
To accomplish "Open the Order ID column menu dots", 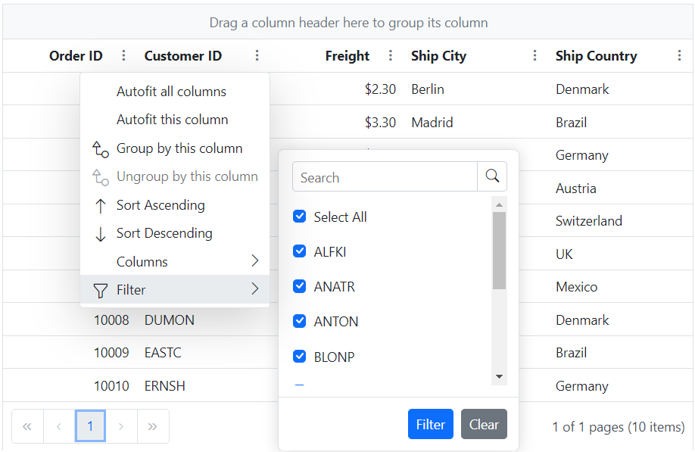I will coord(123,55).
